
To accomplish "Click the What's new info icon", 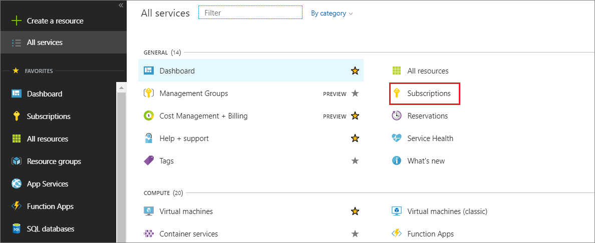I will pos(397,161).
